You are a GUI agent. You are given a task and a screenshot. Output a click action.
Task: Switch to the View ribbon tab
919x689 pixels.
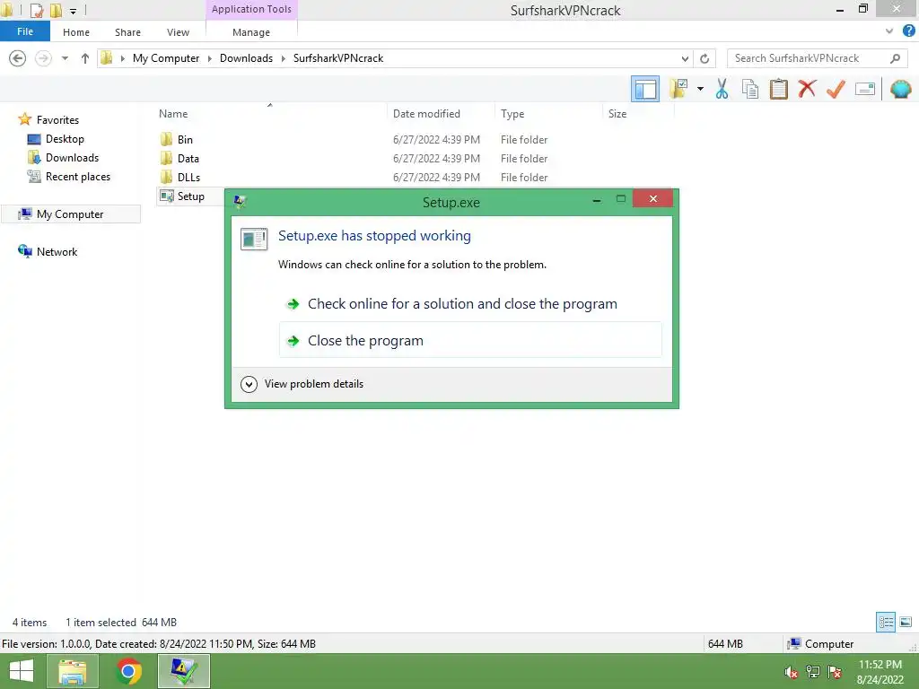pyautogui.click(x=178, y=32)
